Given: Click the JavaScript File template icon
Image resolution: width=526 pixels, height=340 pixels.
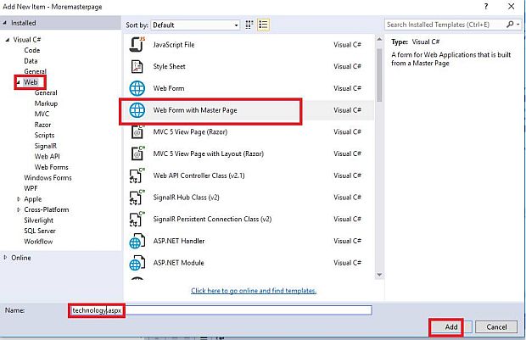Looking at the screenshot, I should tap(137, 45).
